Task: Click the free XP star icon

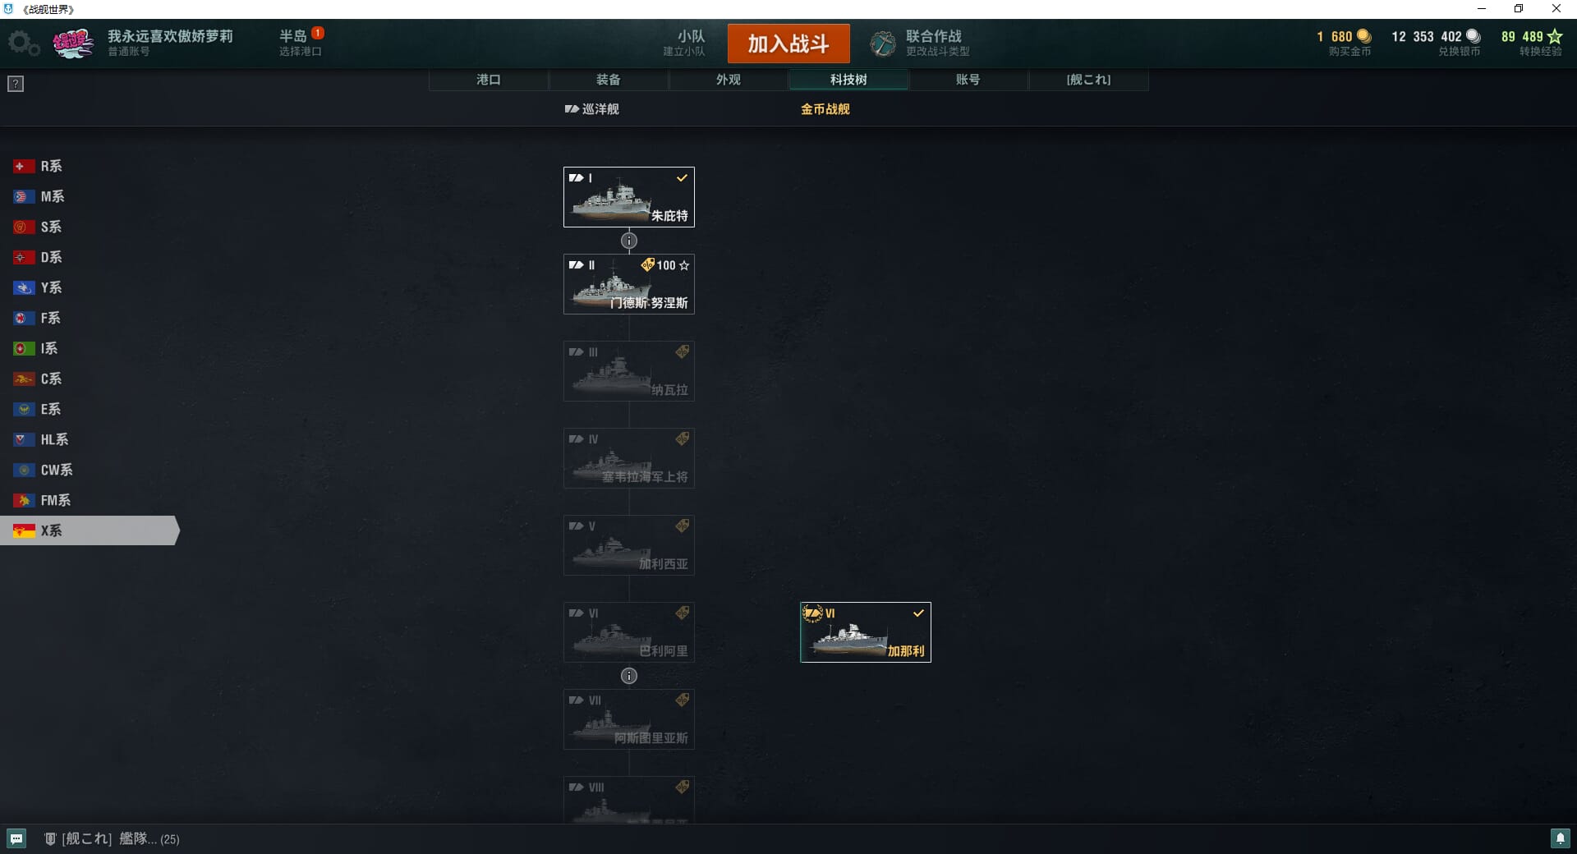Action: [1555, 36]
